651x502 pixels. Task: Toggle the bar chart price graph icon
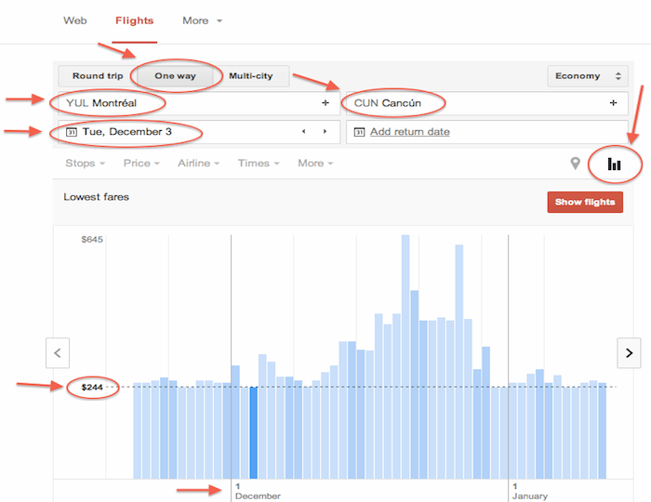614,164
